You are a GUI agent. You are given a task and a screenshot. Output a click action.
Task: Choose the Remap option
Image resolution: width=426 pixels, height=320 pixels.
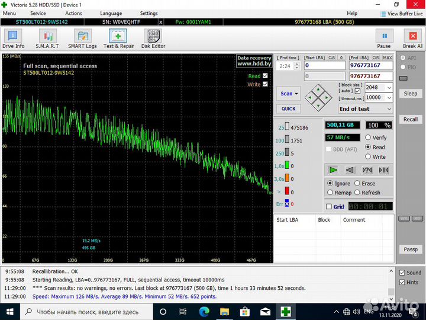pos(330,193)
